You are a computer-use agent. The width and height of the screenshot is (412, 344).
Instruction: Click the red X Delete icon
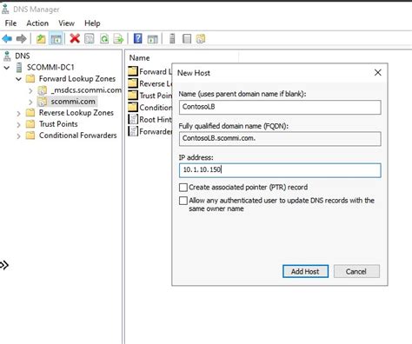pyautogui.click(x=75, y=38)
